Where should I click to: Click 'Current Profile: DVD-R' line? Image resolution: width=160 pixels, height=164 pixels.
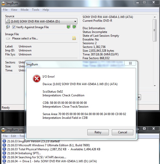pos(97,21)
